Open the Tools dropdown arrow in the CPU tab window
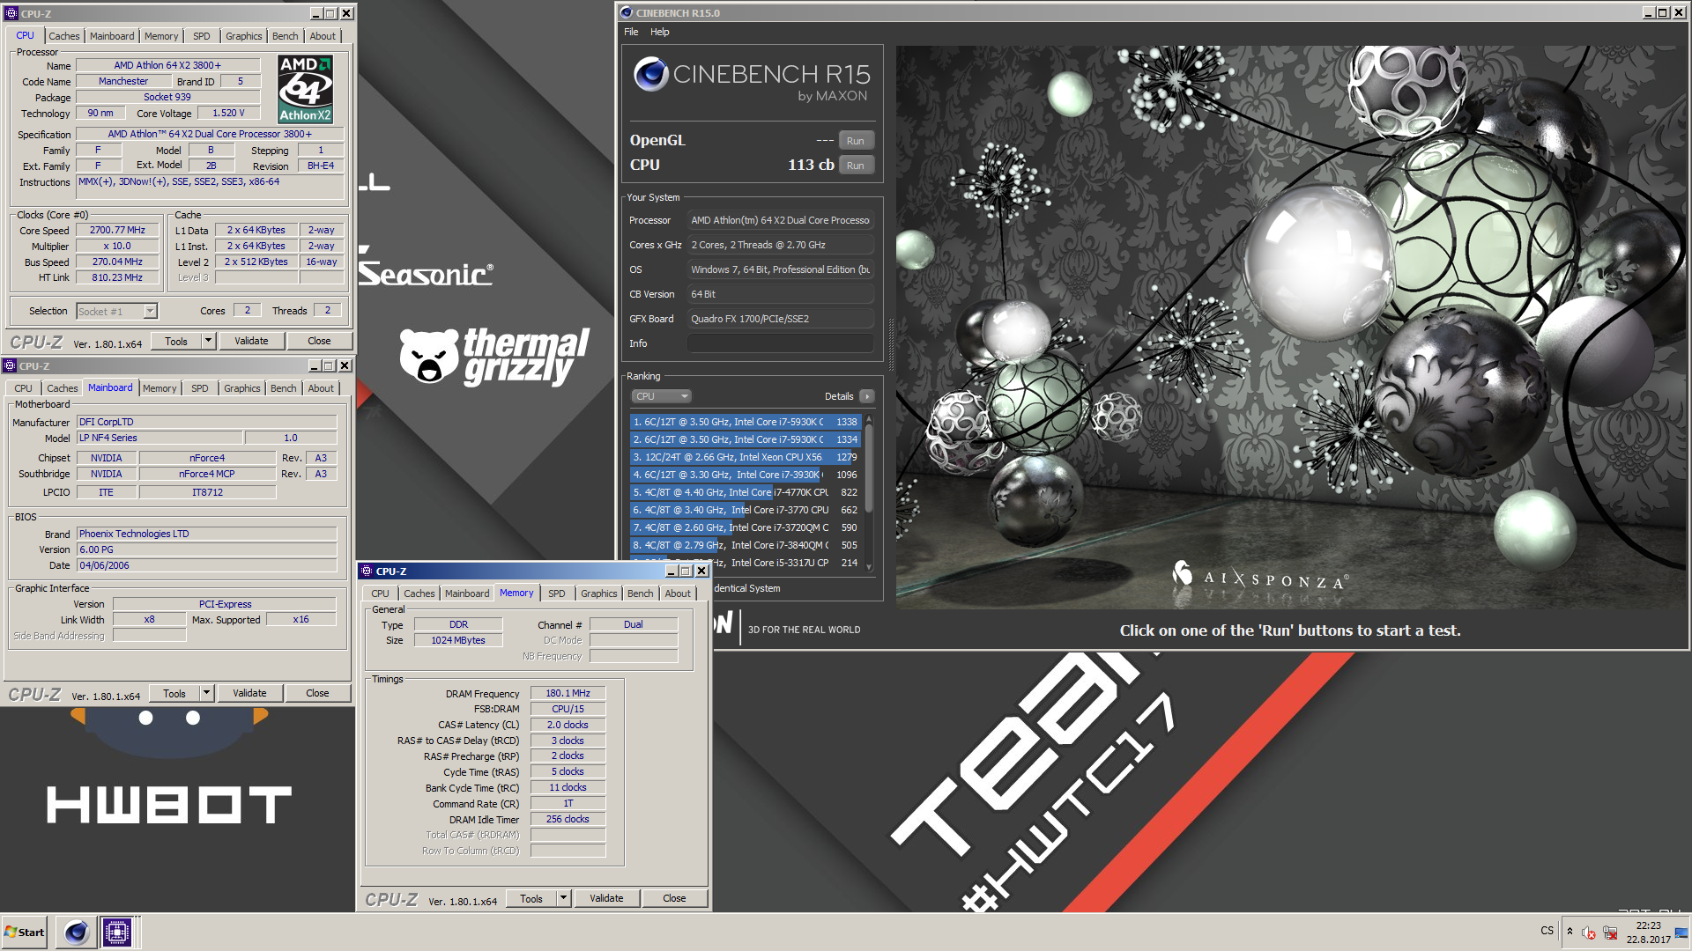This screenshot has width=1692, height=951. point(209,341)
